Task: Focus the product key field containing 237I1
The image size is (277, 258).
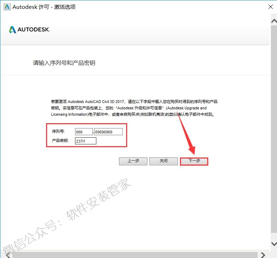Action: click(85, 141)
